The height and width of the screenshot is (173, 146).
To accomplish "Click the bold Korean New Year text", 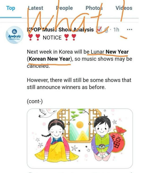I will 49,59.
